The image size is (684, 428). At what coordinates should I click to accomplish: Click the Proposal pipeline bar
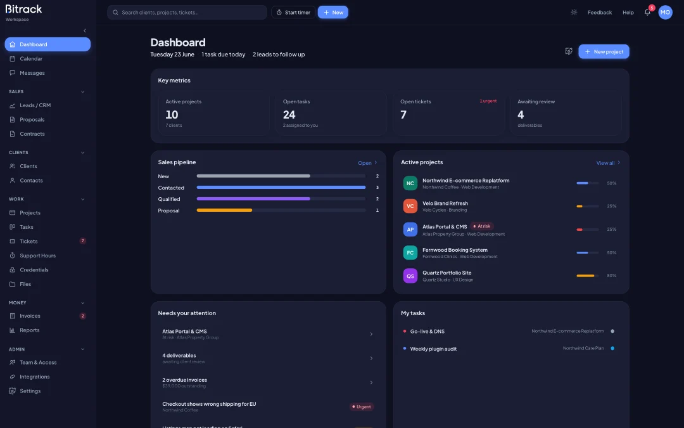(281, 210)
